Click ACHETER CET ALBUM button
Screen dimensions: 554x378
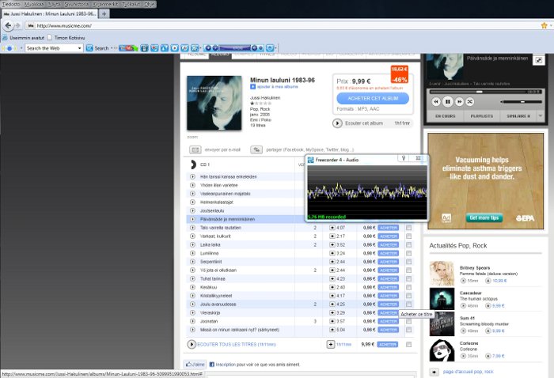[x=373, y=99]
